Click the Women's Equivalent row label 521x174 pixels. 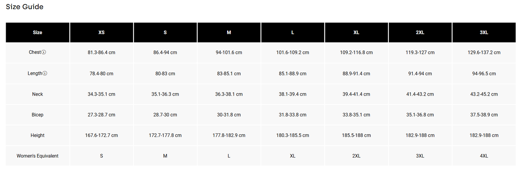[x=37, y=156]
